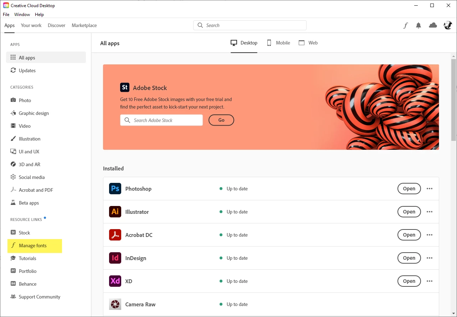Open the fonts icon in top bar
The width and height of the screenshot is (457, 317).
click(x=405, y=25)
